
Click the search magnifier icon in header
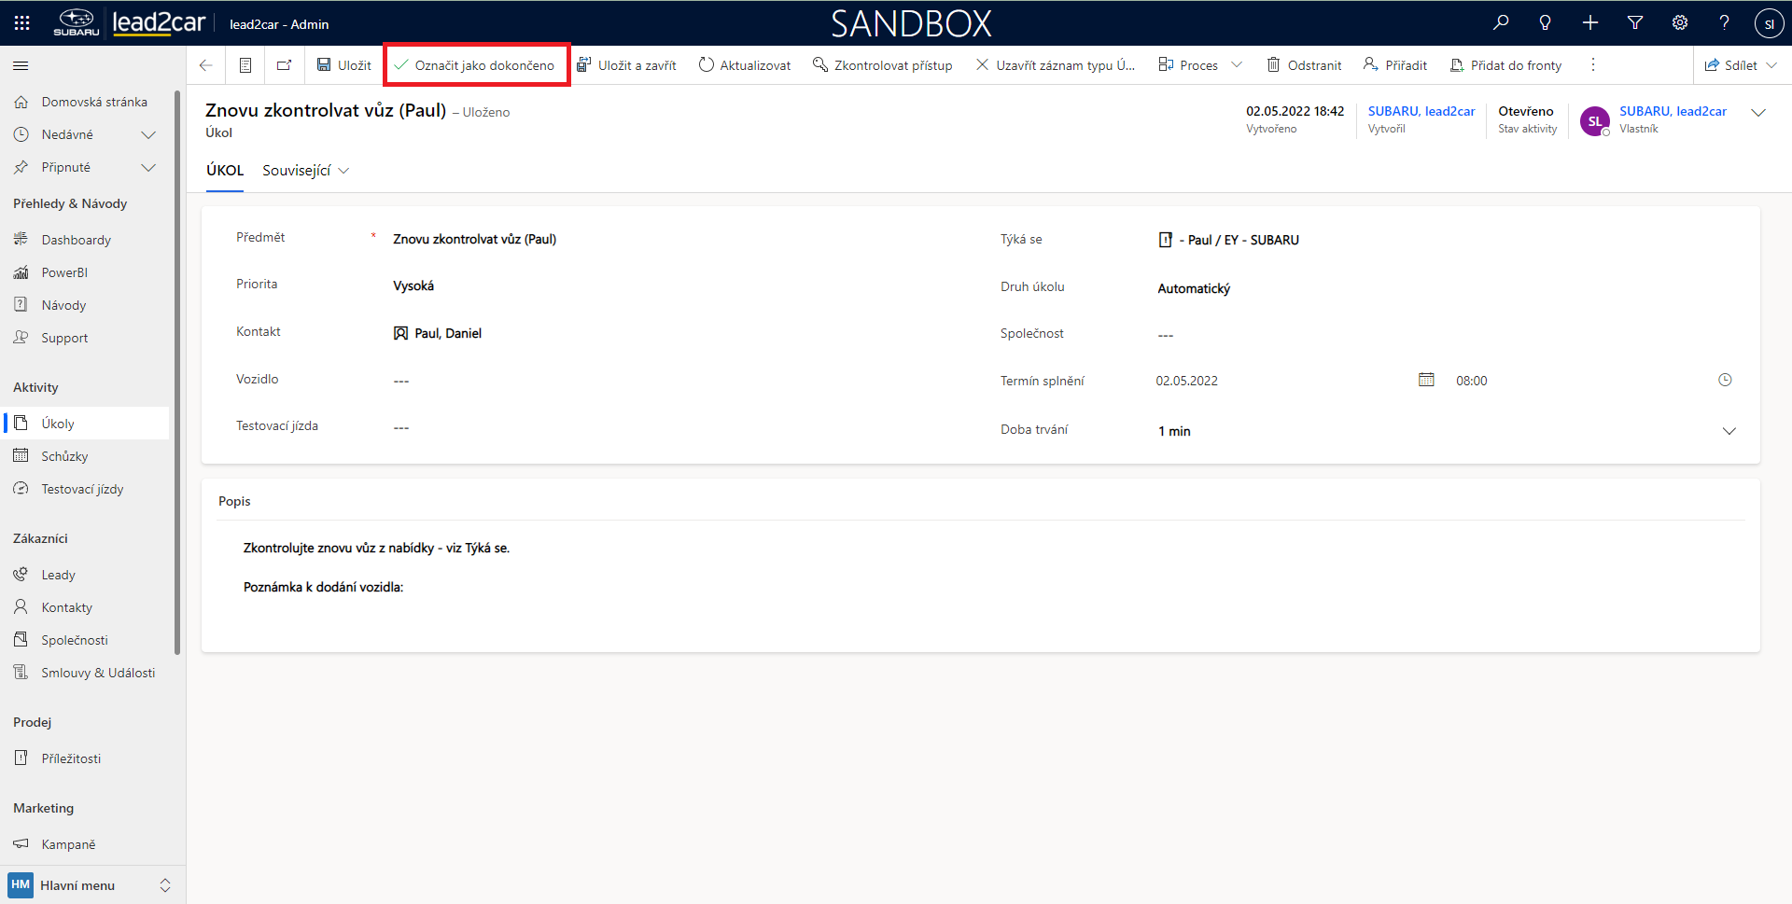[x=1501, y=23]
